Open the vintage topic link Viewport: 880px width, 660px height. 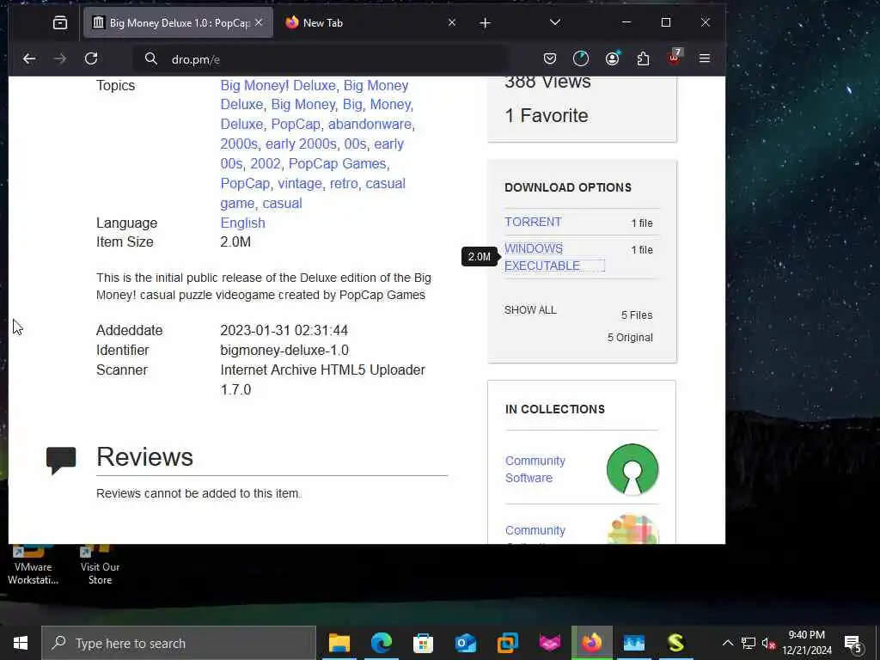click(300, 184)
